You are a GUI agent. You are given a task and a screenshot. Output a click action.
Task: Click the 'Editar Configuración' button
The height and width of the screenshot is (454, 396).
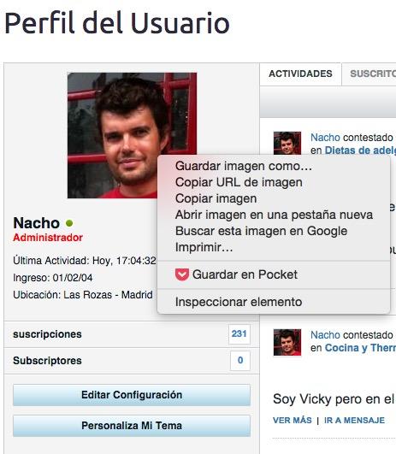pos(132,395)
